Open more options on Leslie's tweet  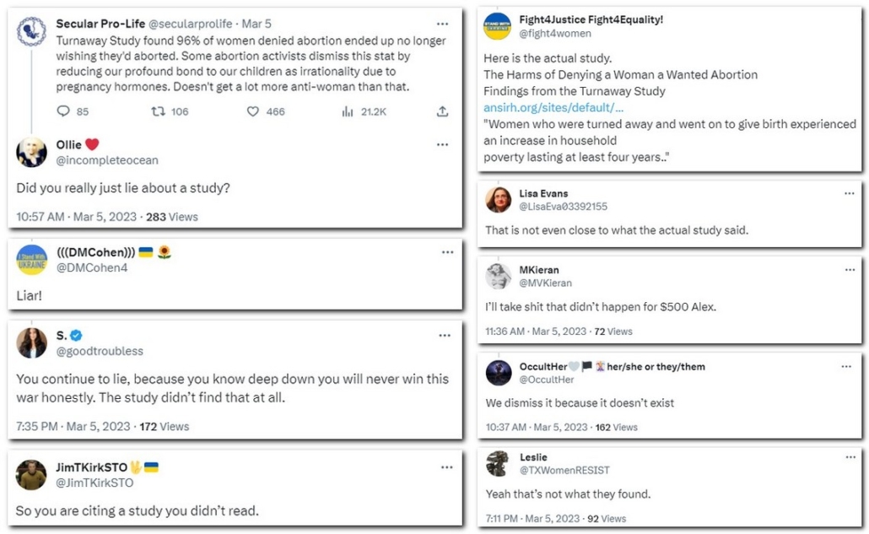coord(848,457)
